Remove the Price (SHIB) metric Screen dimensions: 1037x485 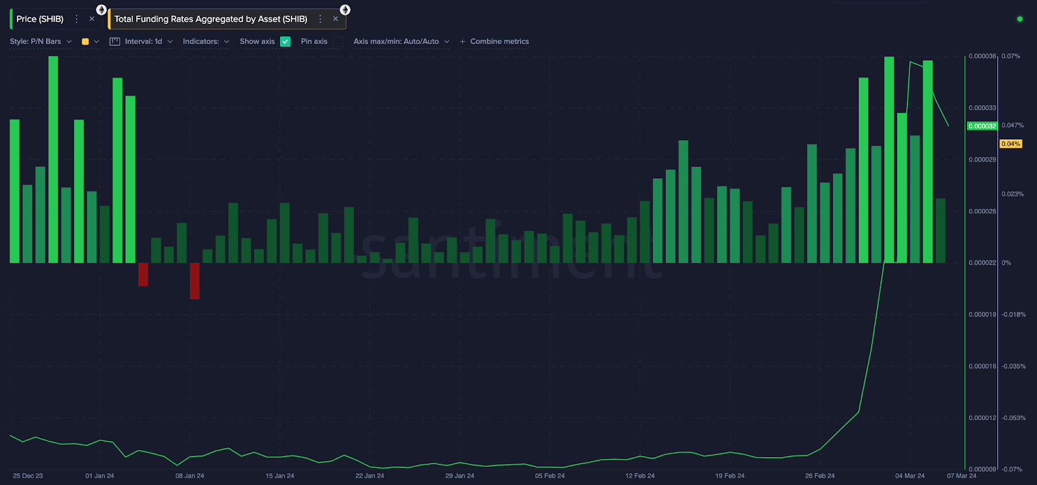92,19
